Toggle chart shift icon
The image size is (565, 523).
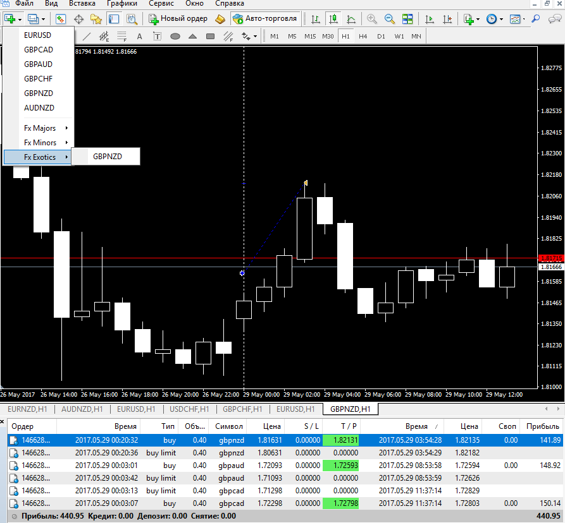pos(447,19)
